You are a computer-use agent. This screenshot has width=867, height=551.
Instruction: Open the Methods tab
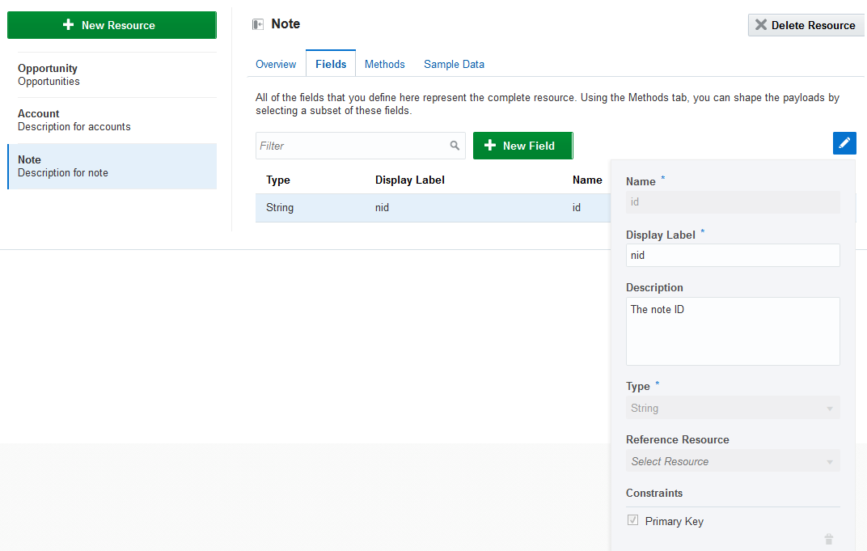(384, 64)
